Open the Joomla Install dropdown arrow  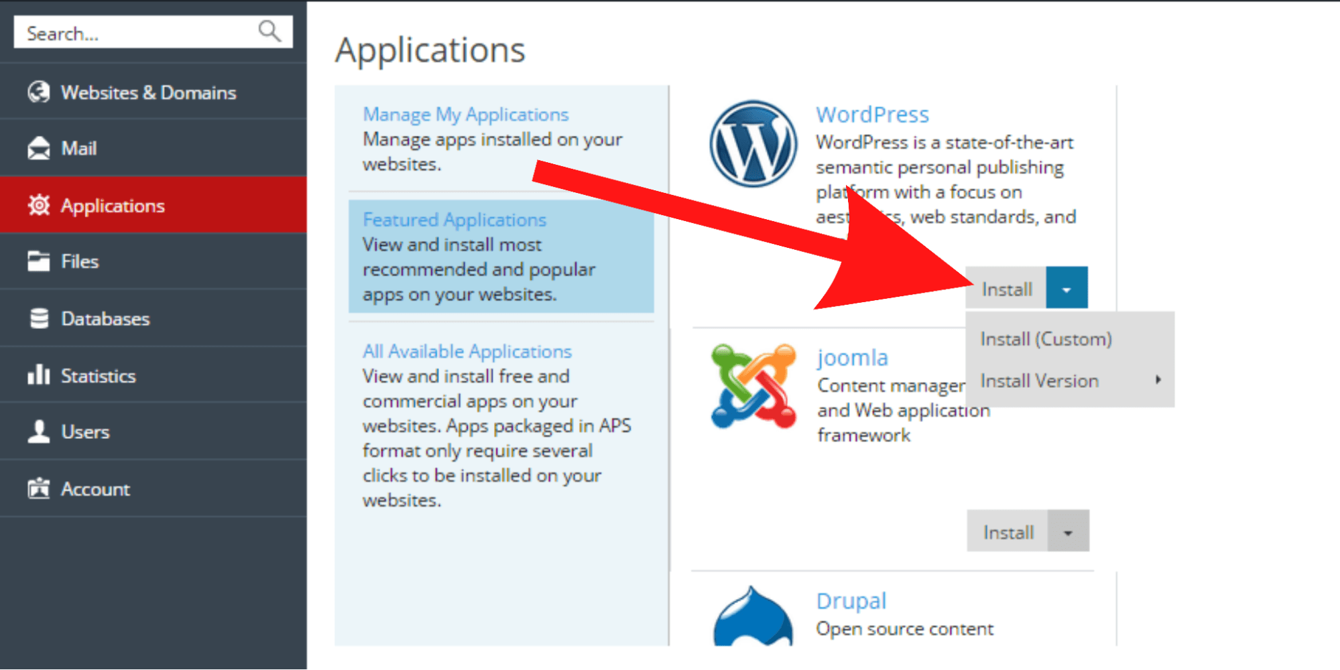[1069, 531]
